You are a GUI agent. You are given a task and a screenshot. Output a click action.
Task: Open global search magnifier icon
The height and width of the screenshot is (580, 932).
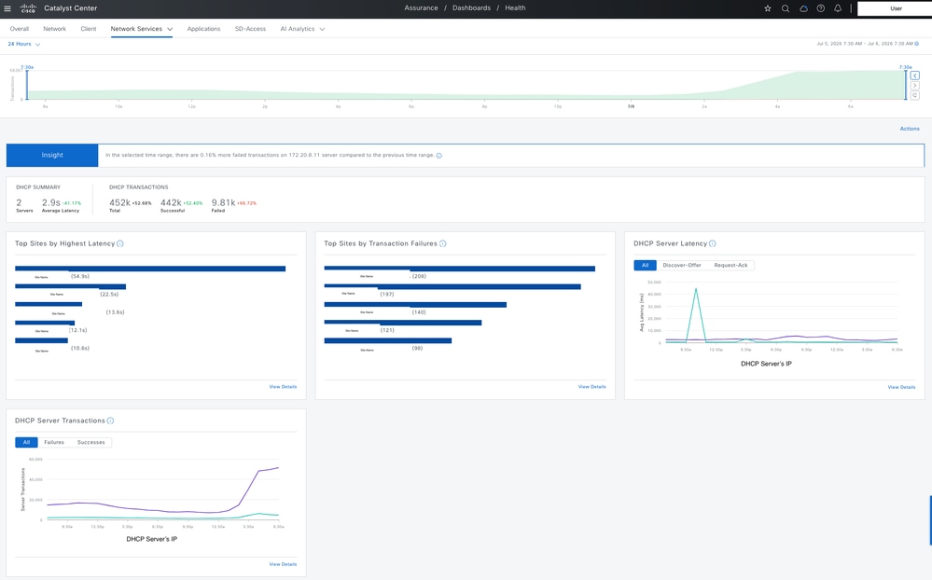click(x=786, y=8)
